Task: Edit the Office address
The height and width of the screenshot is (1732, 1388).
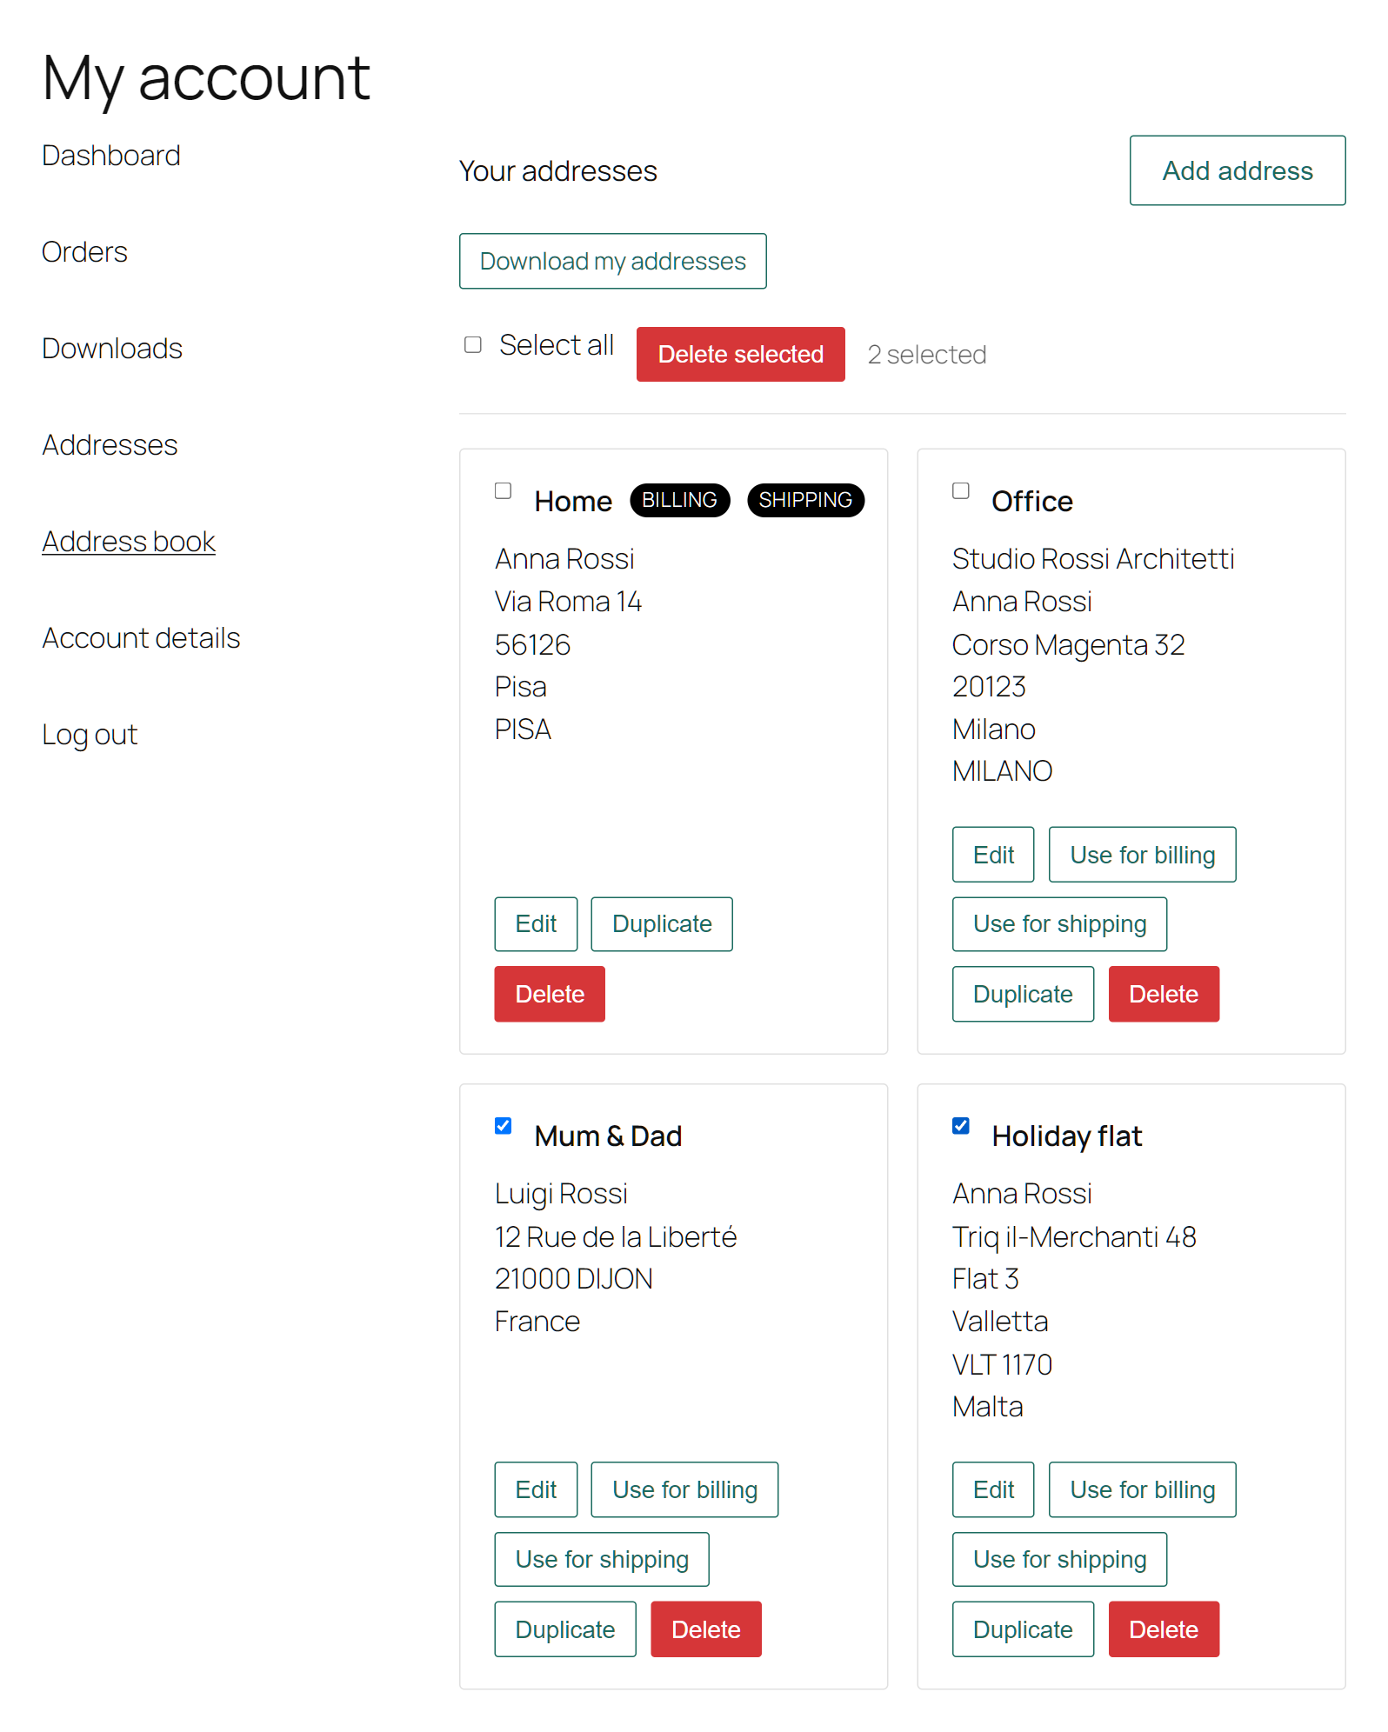Action: pyautogui.click(x=993, y=855)
